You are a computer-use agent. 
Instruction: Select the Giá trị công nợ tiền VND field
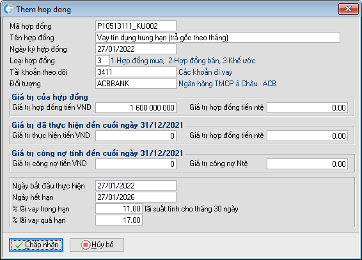136,164
